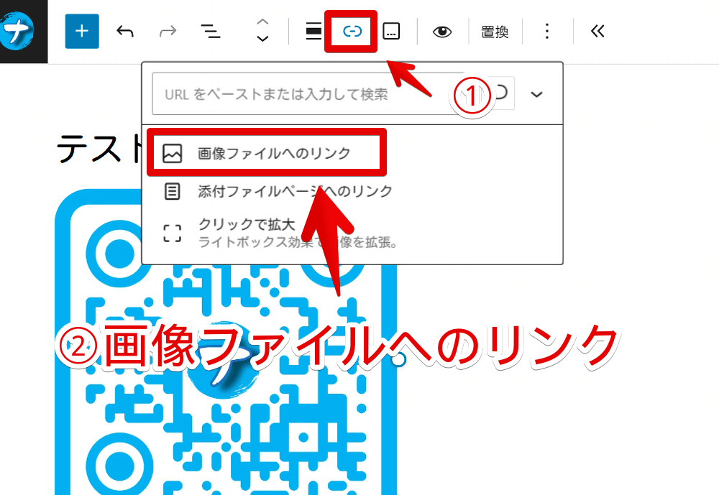Redo the last undone change
This screenshot has height=495, width=719.
click(168, 31)
